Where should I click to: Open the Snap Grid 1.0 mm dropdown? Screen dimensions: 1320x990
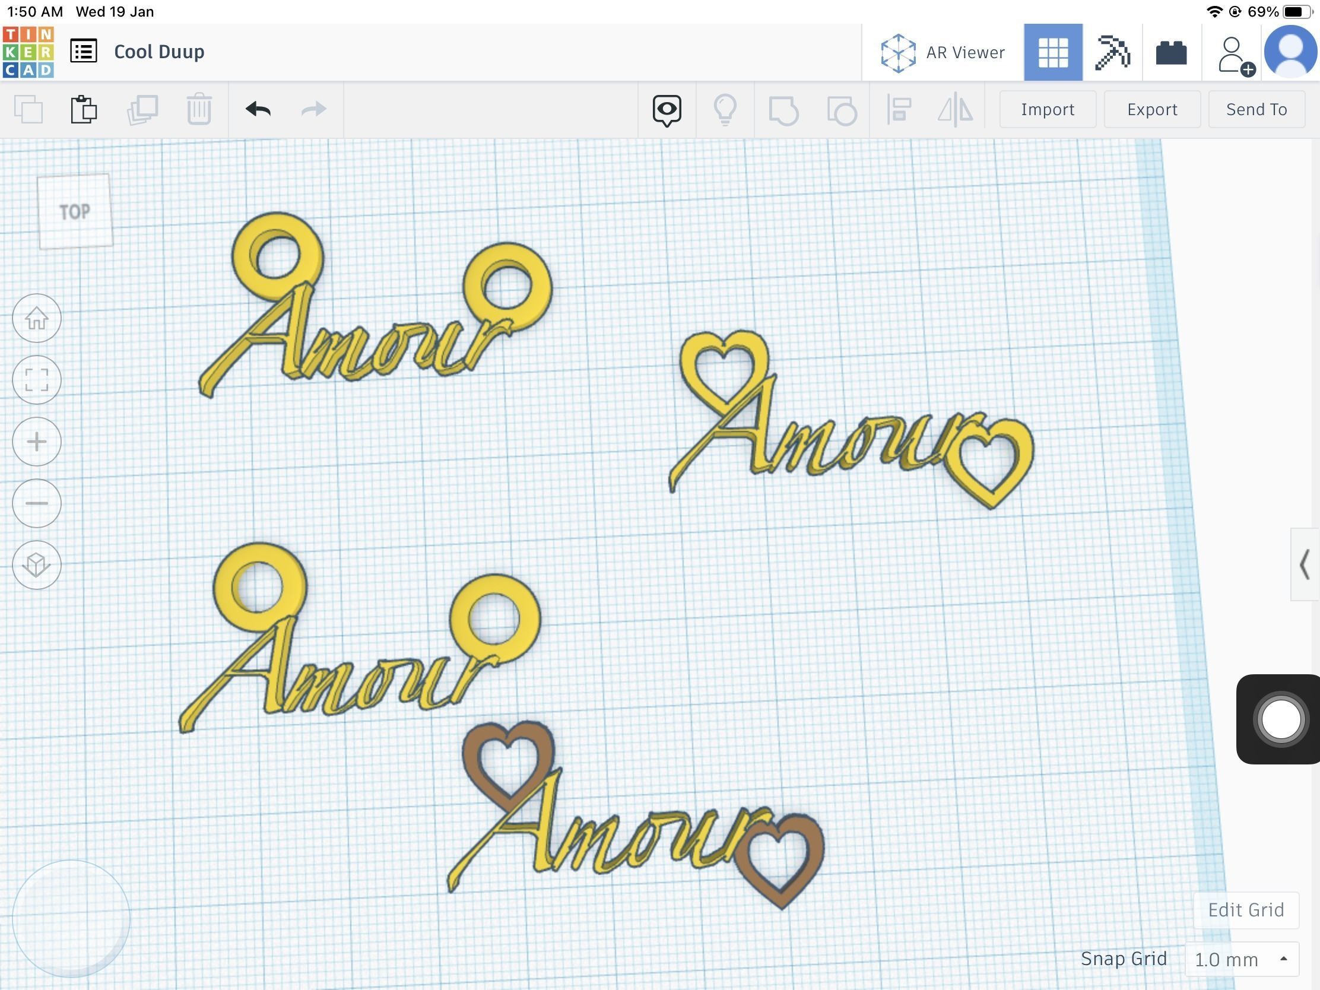pyautogui.click(x=1241, y=959)
